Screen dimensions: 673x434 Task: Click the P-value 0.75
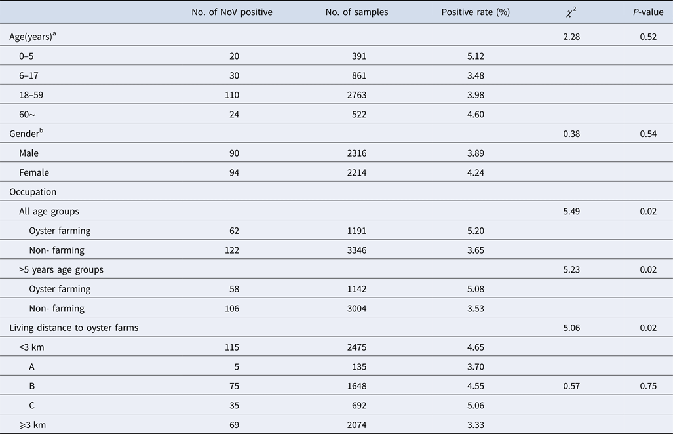pos(647,386)
